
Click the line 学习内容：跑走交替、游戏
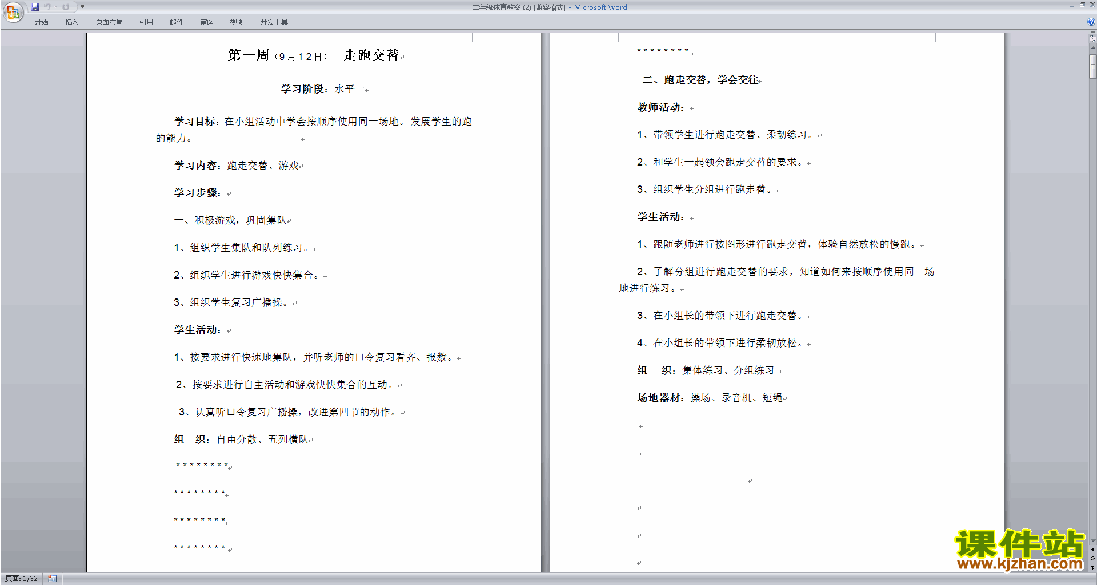(x=237, y=166)
